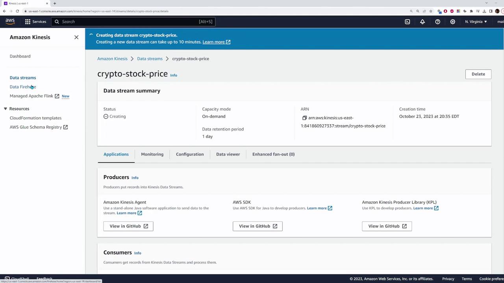Open Managed Apache Flink in the sidebar
This screenshot has width=504, height=283.
point(35,96)
